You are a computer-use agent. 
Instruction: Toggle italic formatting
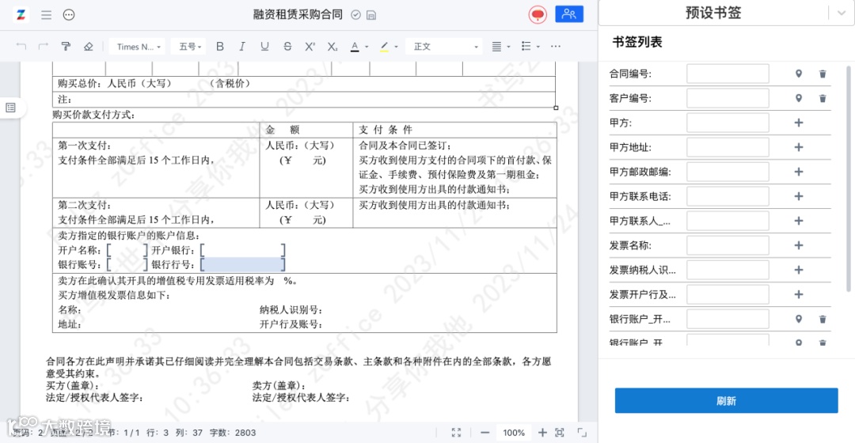(242, 47)
